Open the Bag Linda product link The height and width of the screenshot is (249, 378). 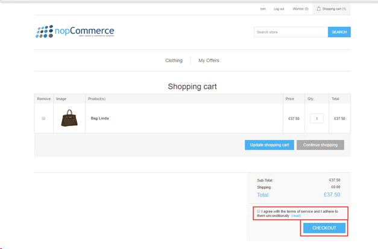coord(100,118)
